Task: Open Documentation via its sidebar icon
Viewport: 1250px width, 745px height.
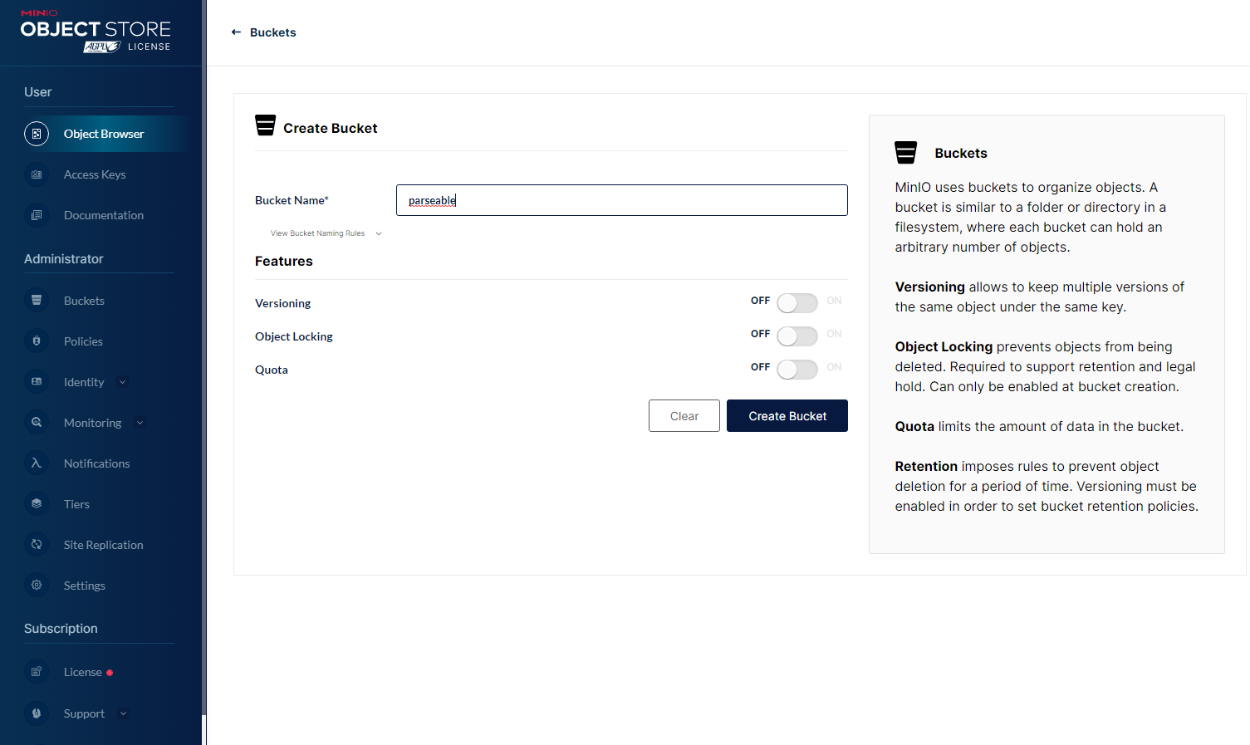Action: pyautogui.click(x=37, y=215)
